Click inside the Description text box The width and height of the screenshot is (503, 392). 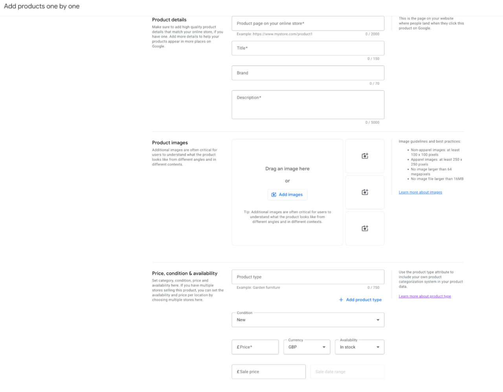point(308,104)
